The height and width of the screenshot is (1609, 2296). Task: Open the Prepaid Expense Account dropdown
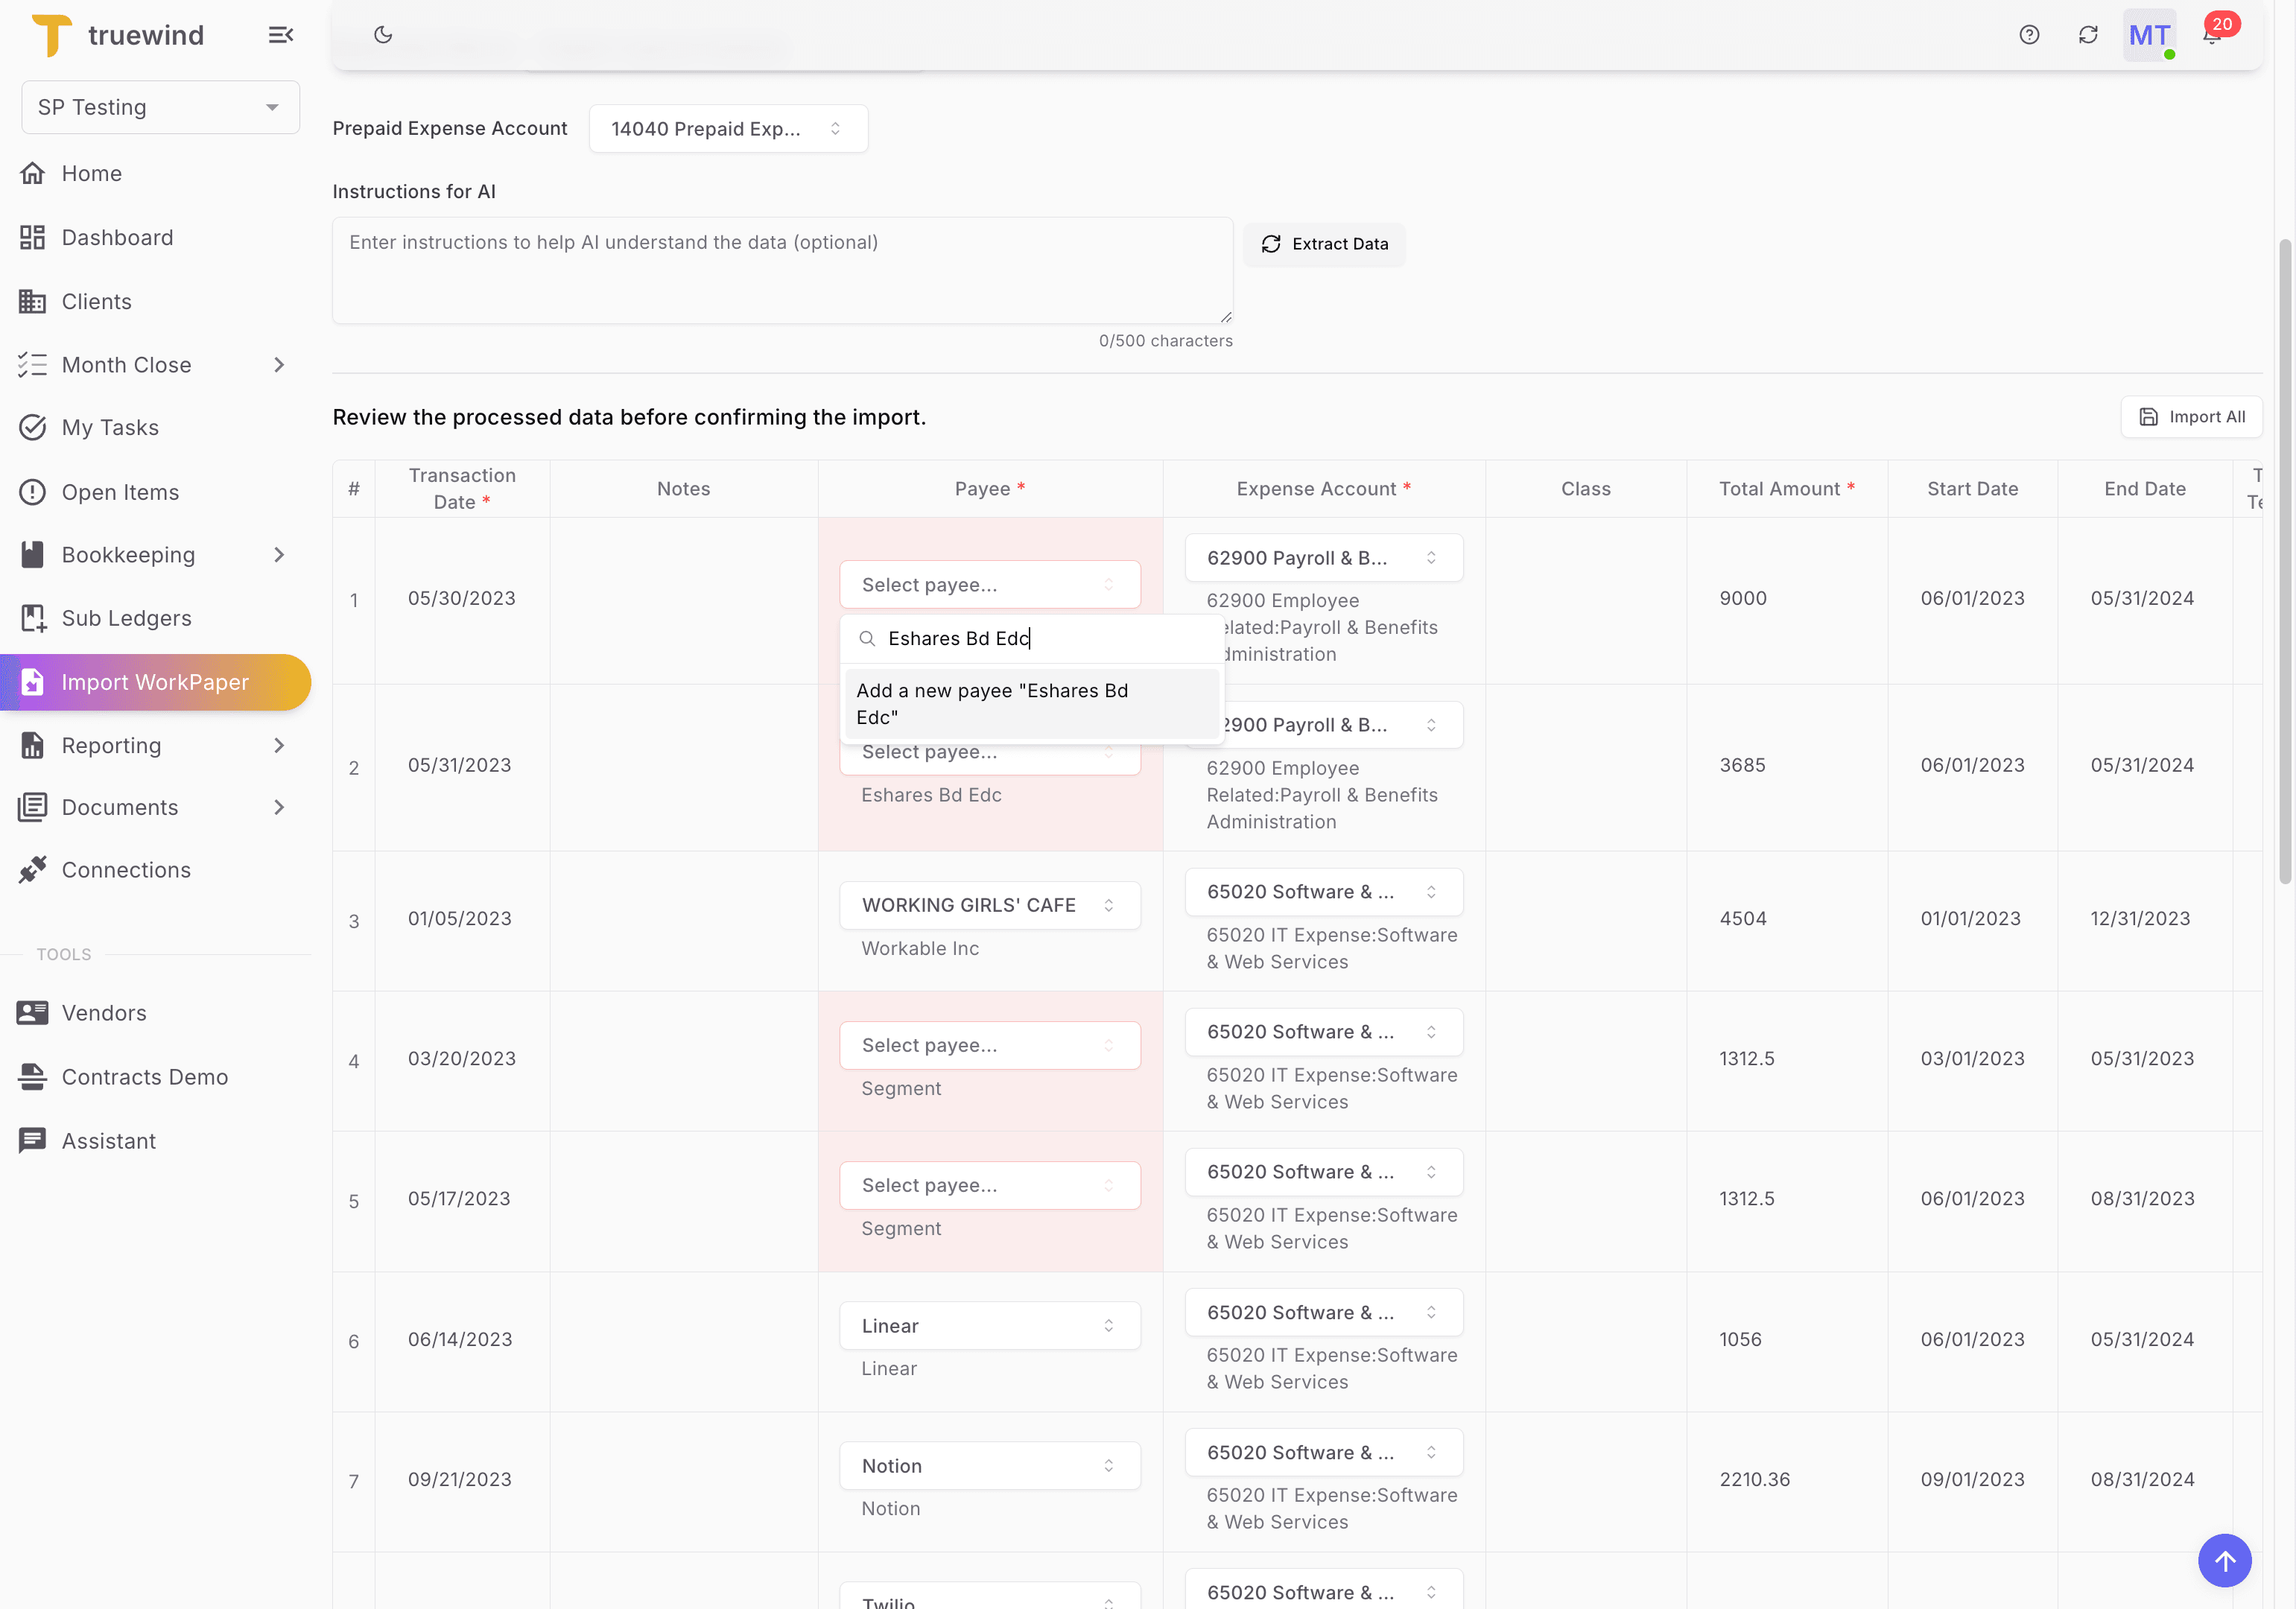(x=729, y=128)
